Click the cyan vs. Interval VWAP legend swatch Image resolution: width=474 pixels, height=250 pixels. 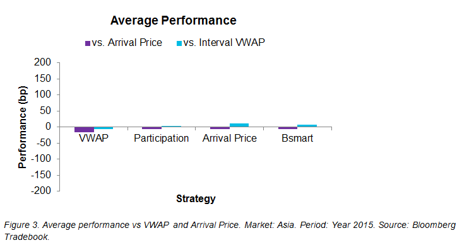pyautogui.click(x=179, y=43)
